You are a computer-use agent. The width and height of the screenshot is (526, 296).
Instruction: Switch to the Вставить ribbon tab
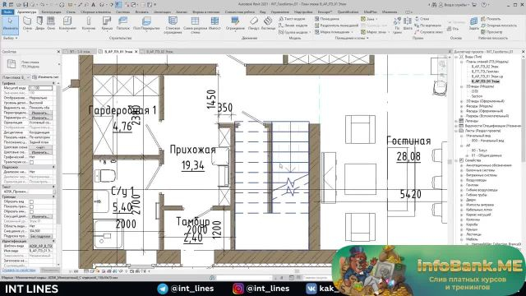point(141,12)
